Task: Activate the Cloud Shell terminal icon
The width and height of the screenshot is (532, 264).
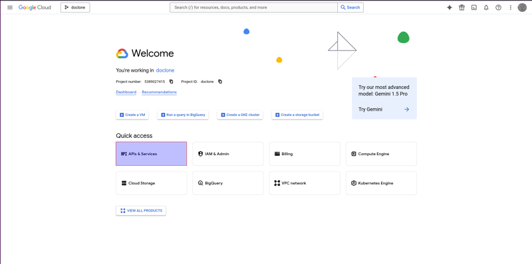Action: pos(474,7)
